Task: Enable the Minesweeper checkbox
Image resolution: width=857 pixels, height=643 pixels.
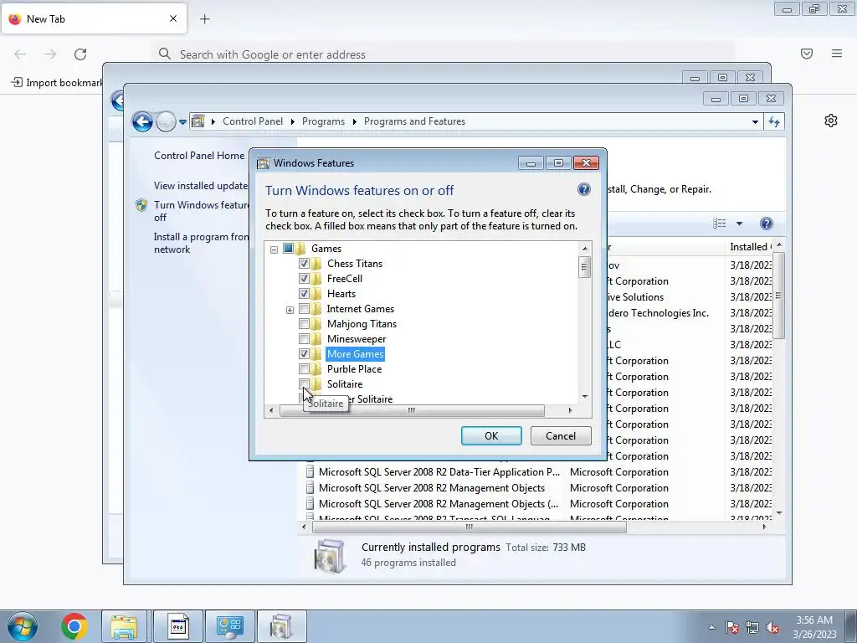Action: point(304,339)
